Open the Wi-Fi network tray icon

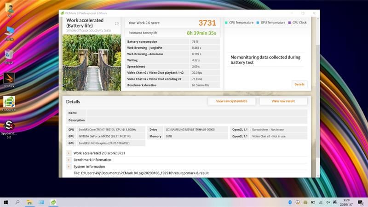321,202
